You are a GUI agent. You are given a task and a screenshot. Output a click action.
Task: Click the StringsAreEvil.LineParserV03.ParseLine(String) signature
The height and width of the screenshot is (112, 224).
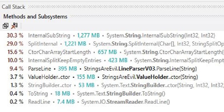point(140,69)
